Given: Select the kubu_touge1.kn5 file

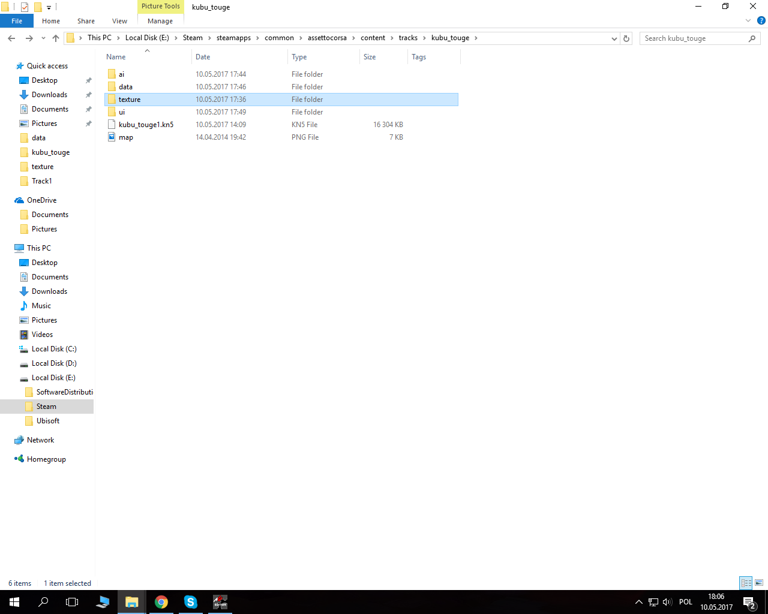Looking at the screenshot, I should click(x=281, y=125).
